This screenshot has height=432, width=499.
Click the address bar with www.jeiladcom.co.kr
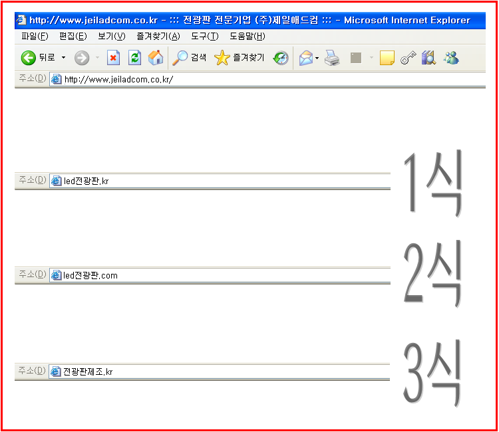[267, 79]
